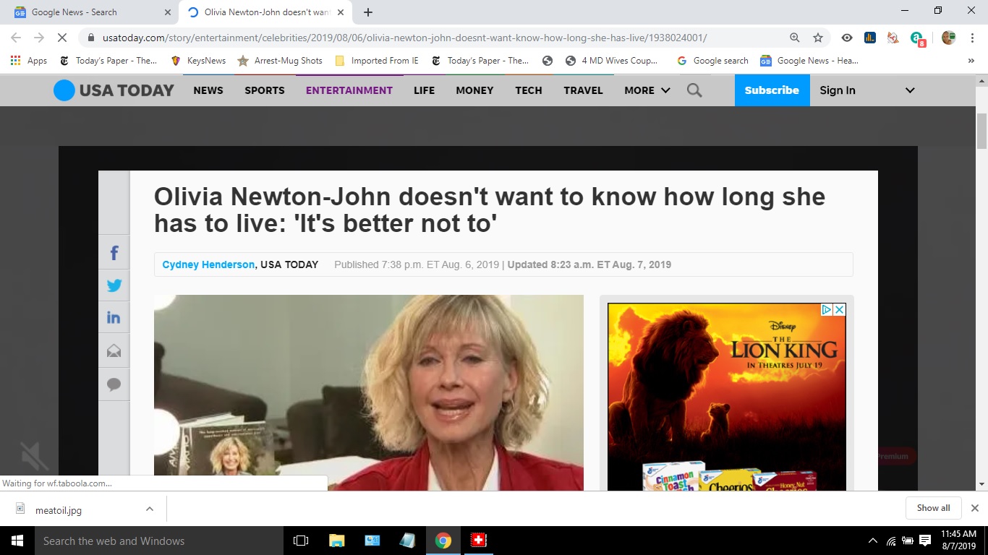The image size is (988, 555).
Task: Go to the SPORTS section
Action: (x=265, y=90)
